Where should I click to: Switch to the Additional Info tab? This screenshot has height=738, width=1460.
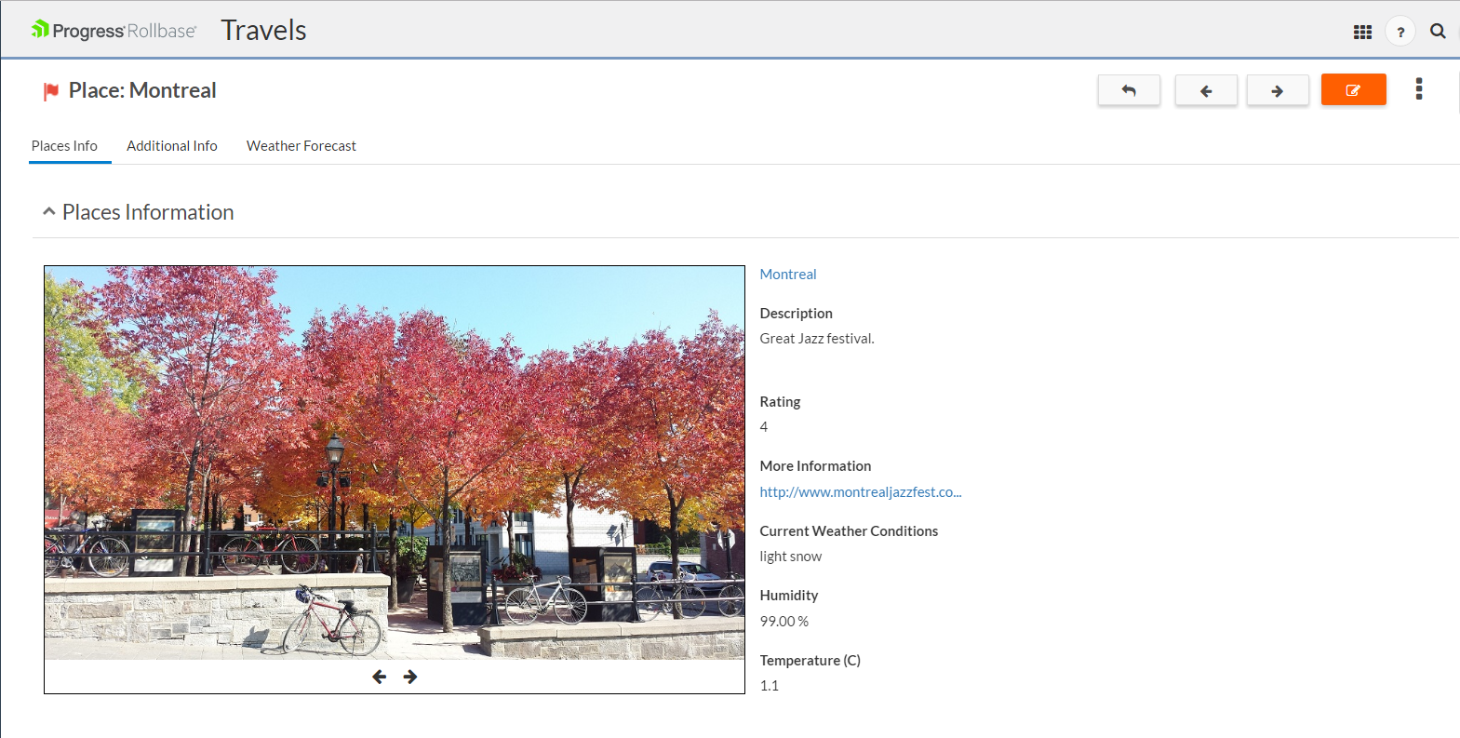172,146
